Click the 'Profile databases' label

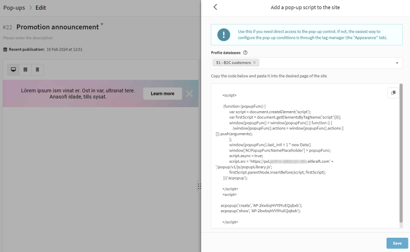(226, 53)
